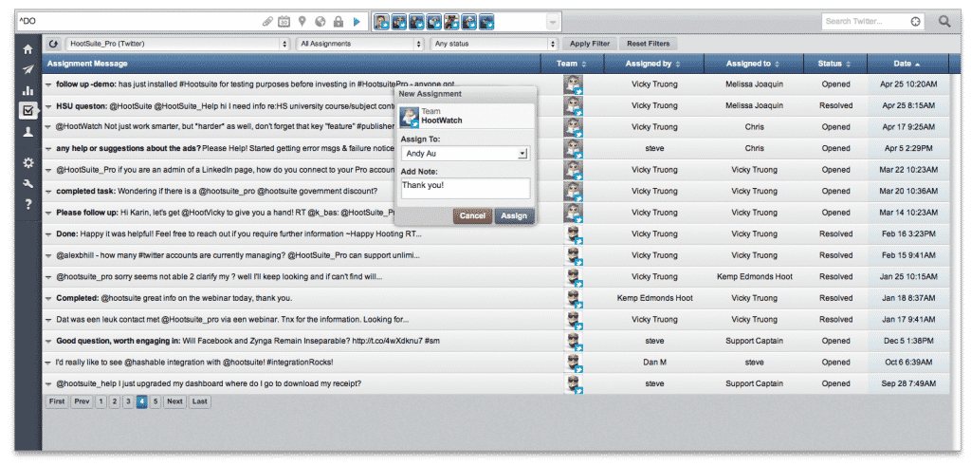Click the 'Apr 5 2:29PM' date cell
The image size is (971, 466).
[909, 149]
